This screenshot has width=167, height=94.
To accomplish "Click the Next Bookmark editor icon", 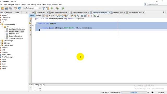I will (75, 16).
